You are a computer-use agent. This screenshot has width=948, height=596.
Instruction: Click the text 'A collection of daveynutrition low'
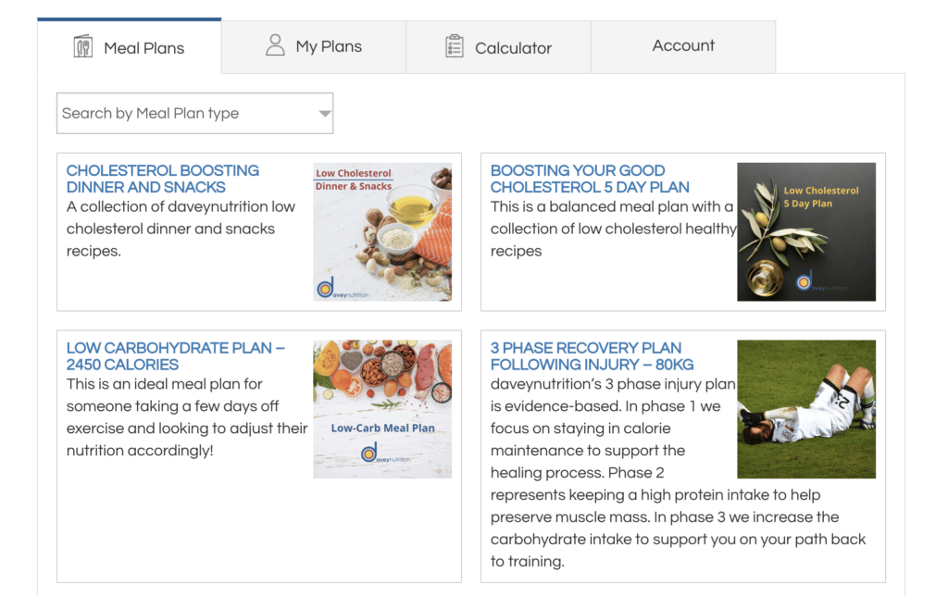[181, 206]
